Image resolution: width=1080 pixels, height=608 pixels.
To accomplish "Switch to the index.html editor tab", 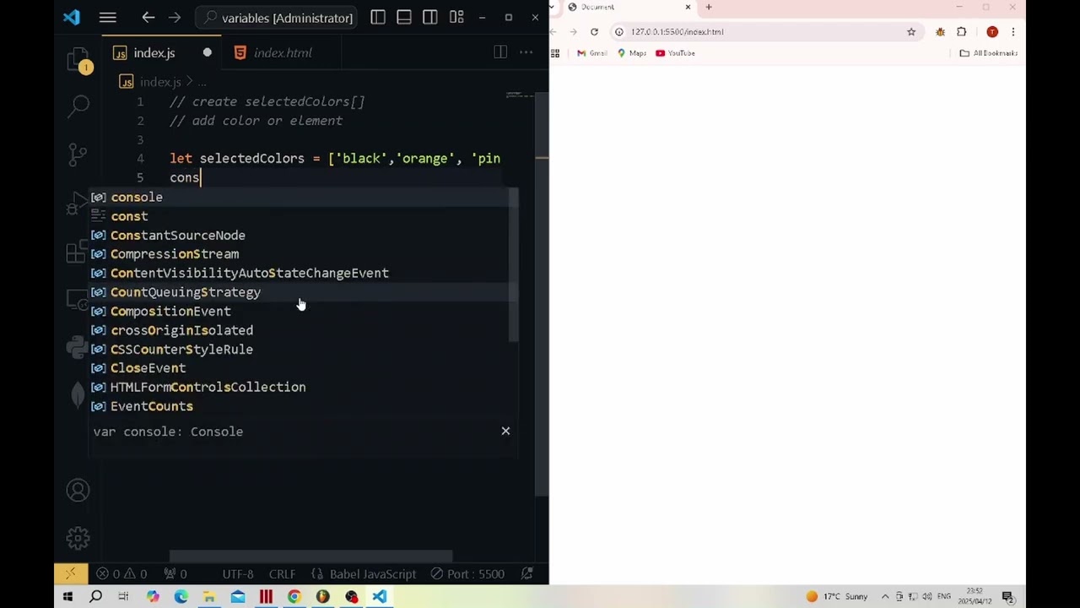I will tap(283, 52).
